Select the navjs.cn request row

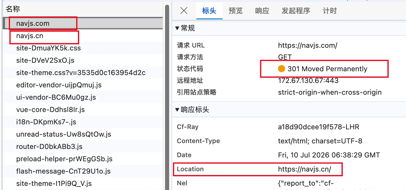tap(83, 36)
